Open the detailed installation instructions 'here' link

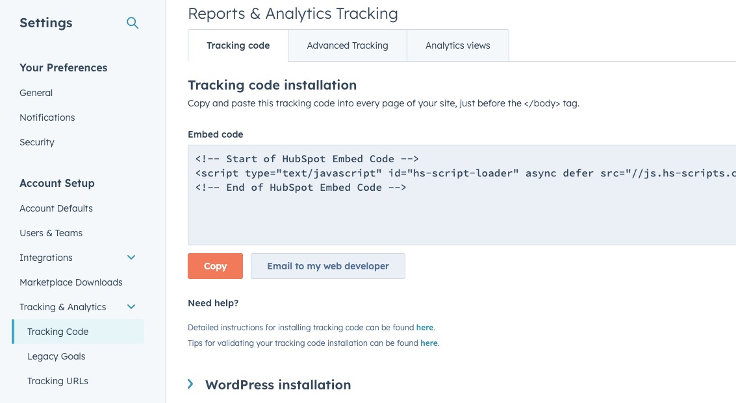pyautogui.click(x=425, y=328)
